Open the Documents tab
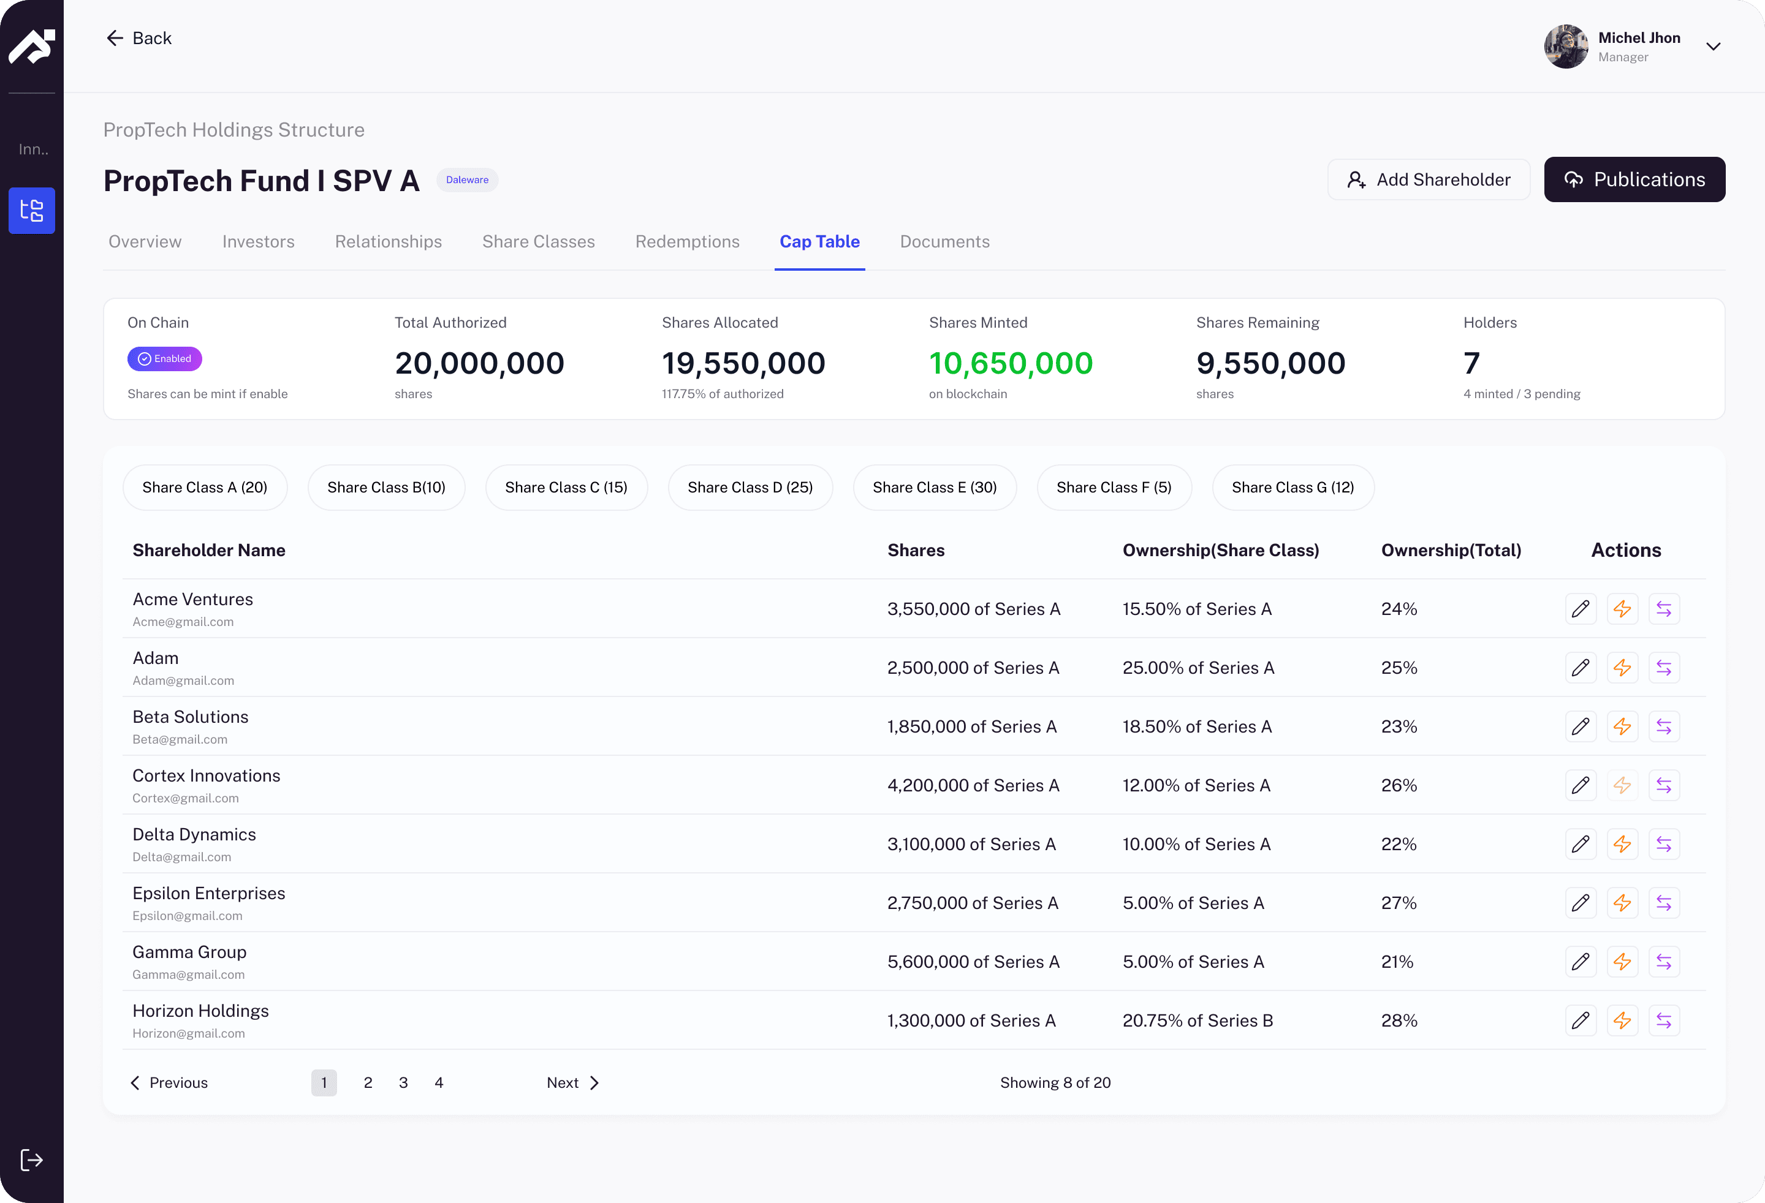1765x1203 pixels. 945,241
